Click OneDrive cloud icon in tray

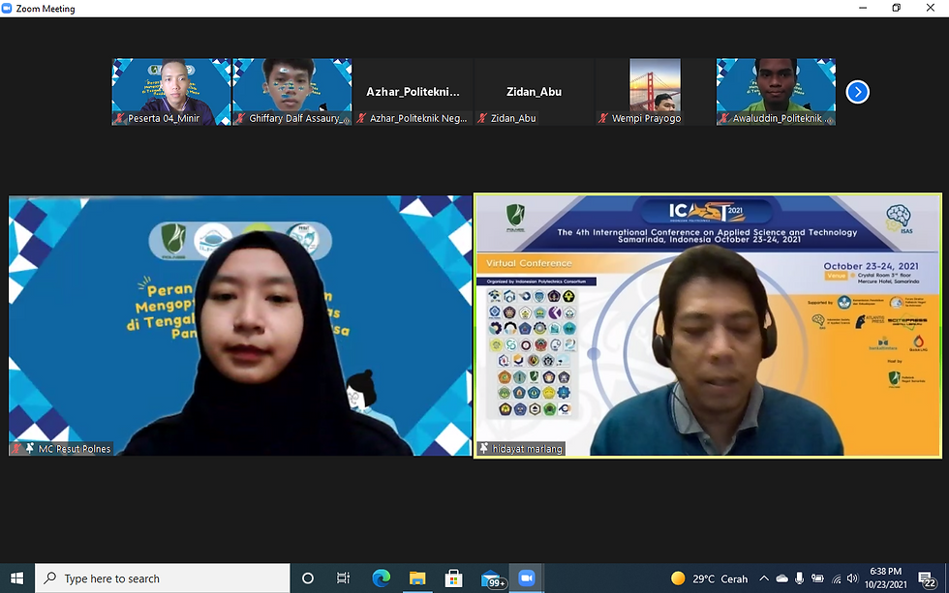pos(782,578)
